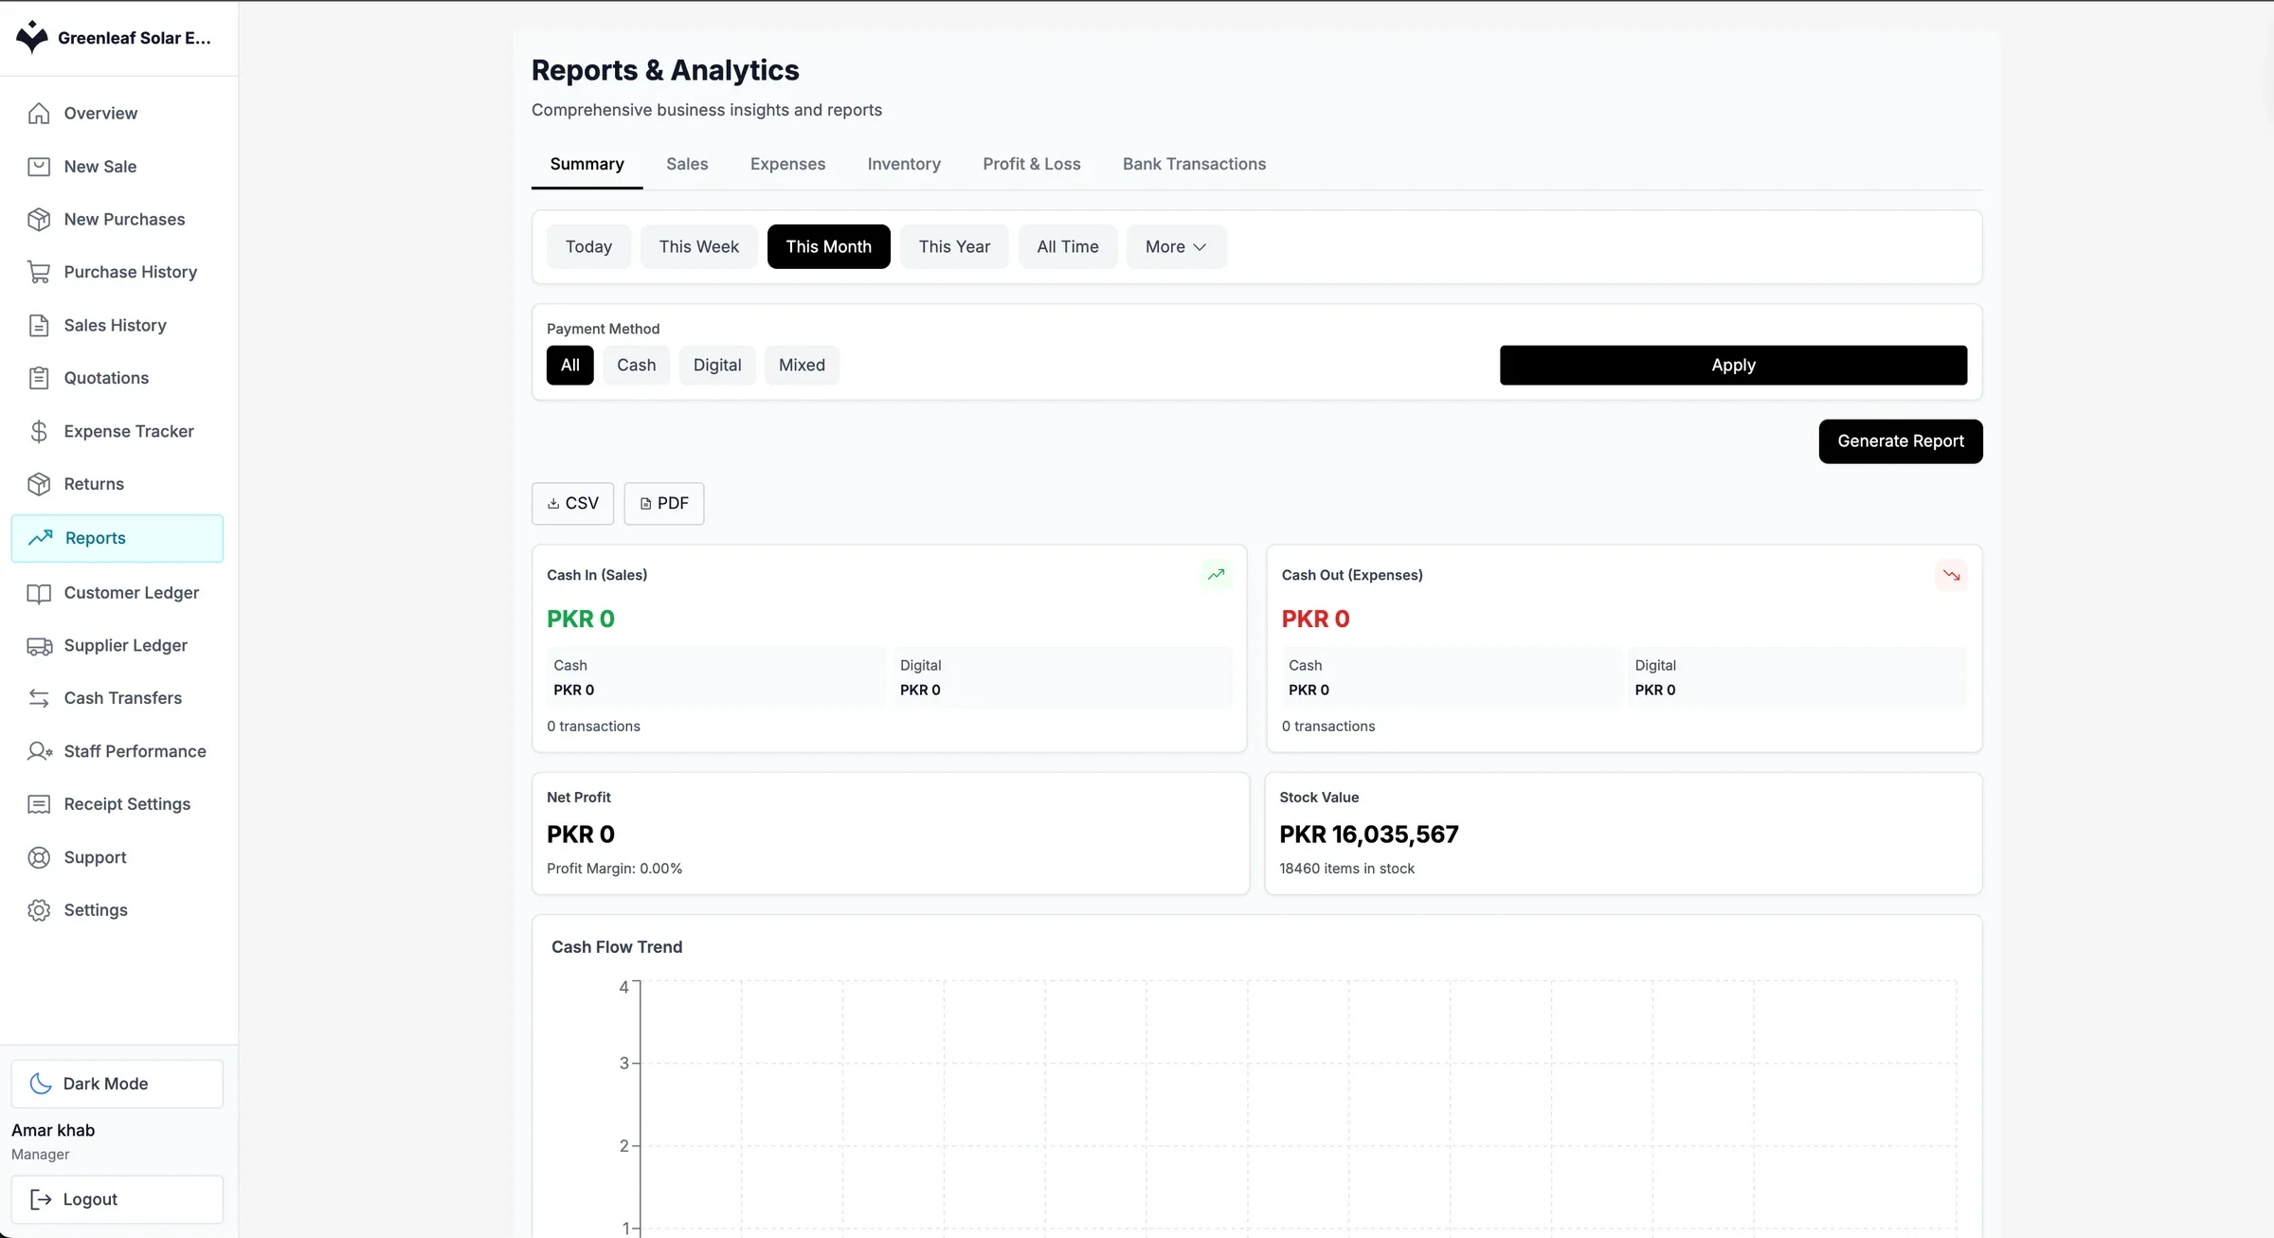The image size is (2274, 1238).
Task: Open the Profit & Loss tab
Action: point(1032,164)
